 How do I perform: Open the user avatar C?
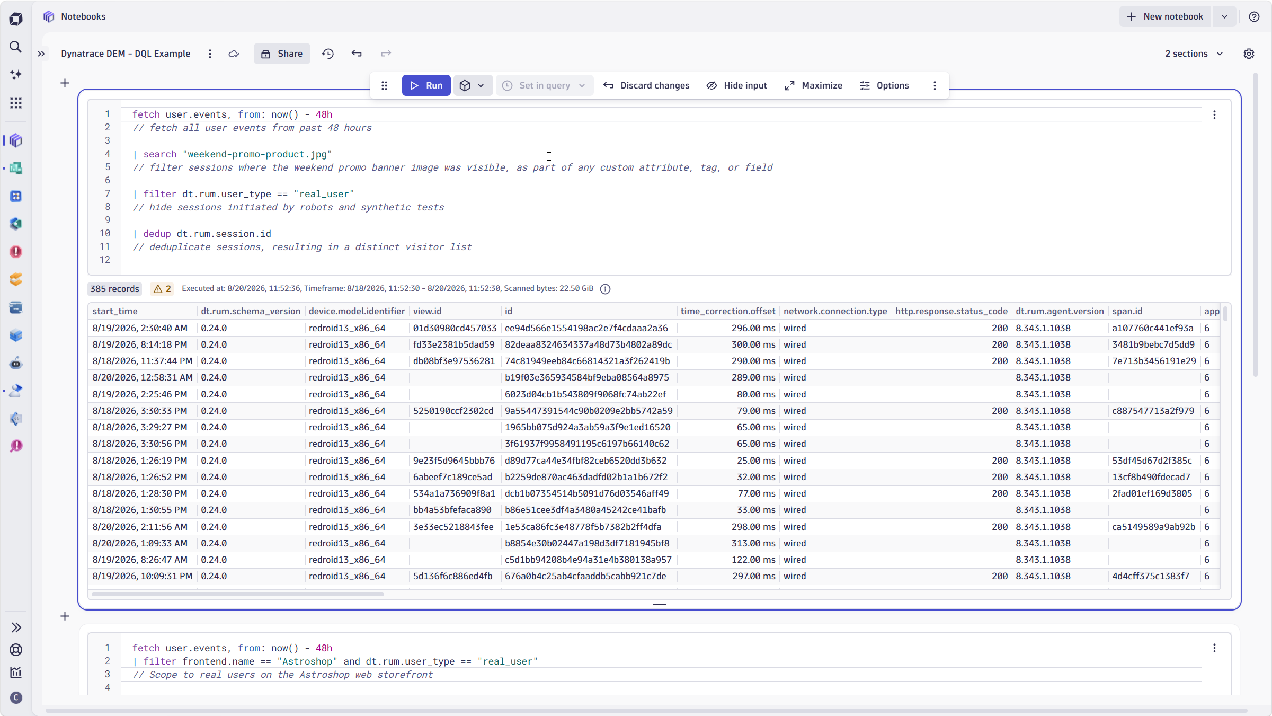pos(16,697)
